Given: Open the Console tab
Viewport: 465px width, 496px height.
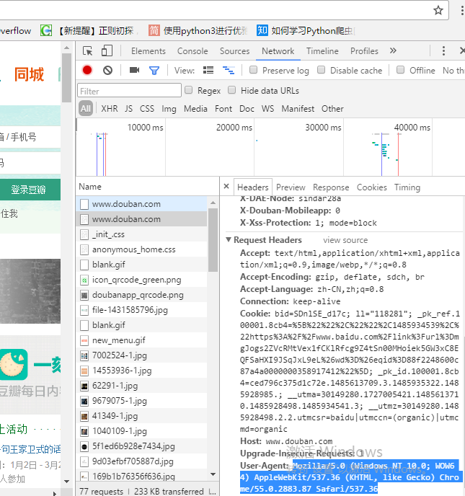Looking at the screenshot, I should (x=192, y=51).
